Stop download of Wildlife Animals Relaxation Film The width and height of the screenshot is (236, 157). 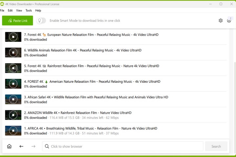coord(13,52)
